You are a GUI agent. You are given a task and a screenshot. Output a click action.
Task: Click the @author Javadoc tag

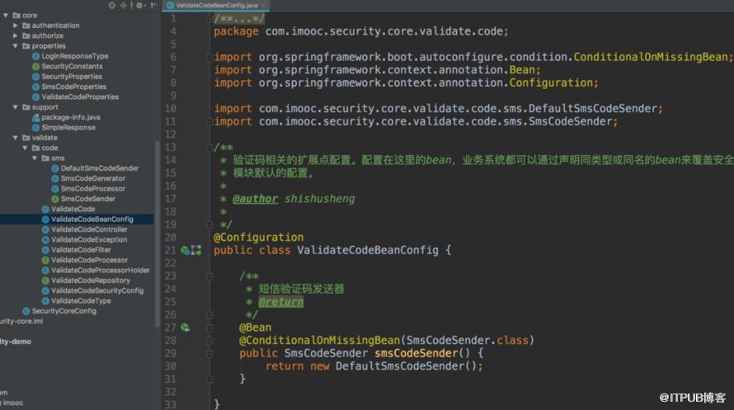[255, 199]
